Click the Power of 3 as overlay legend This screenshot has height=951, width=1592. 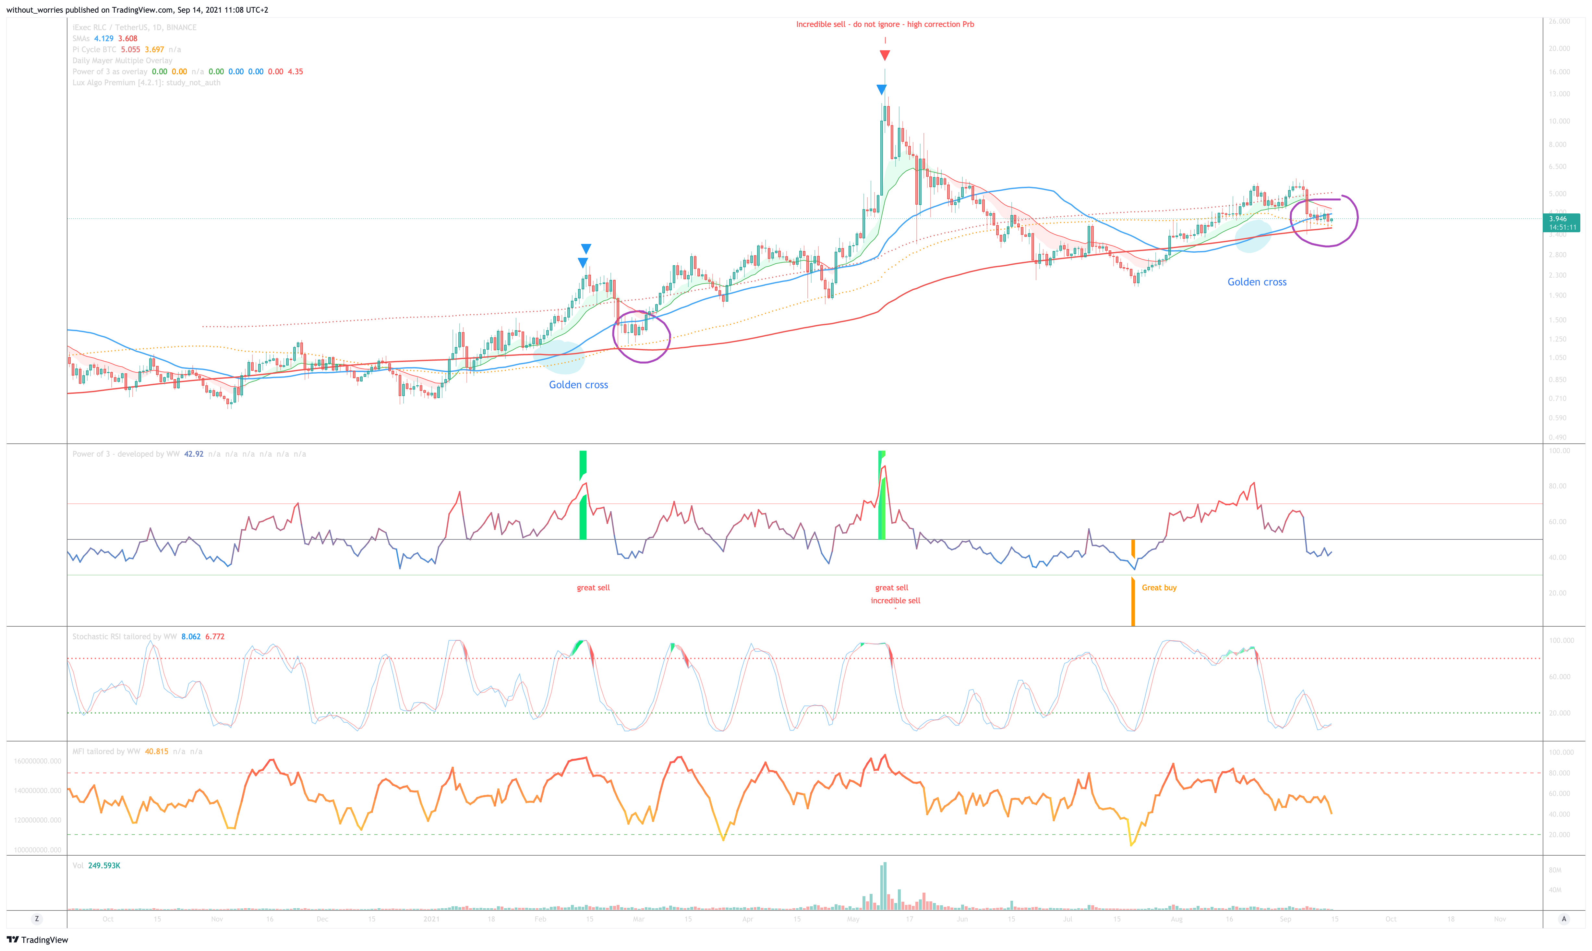[188, 71]
